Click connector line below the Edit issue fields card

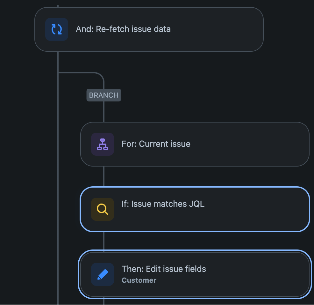[104, 301]
